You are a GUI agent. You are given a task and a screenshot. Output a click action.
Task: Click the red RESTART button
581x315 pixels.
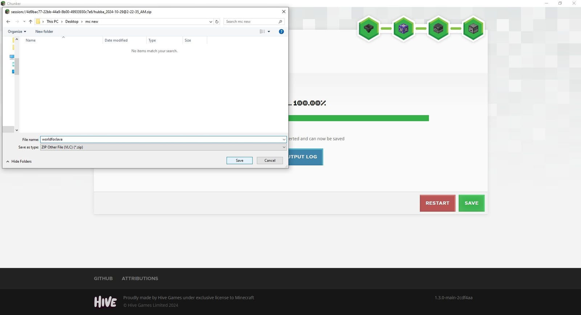pyautogui.click(x=437, y=203)
